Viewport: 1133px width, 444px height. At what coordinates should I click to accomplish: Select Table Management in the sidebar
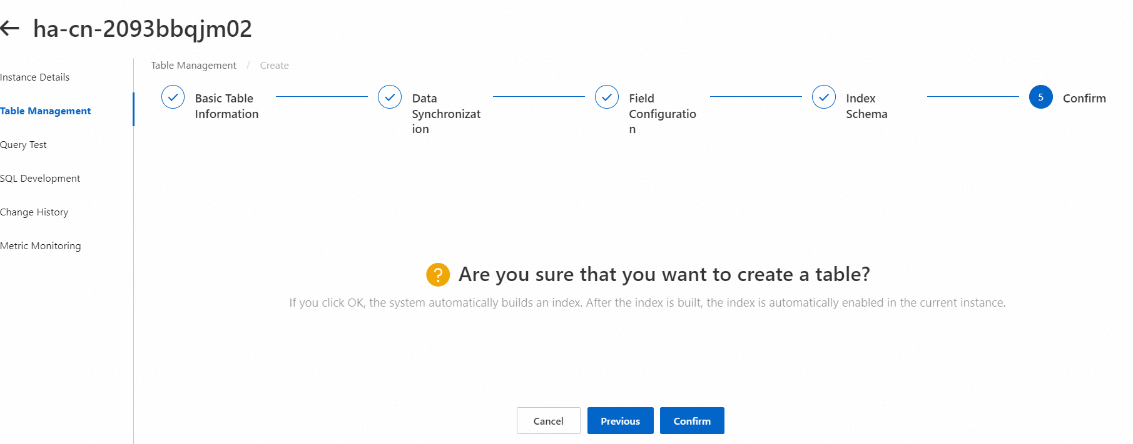(x=46, y=111)
